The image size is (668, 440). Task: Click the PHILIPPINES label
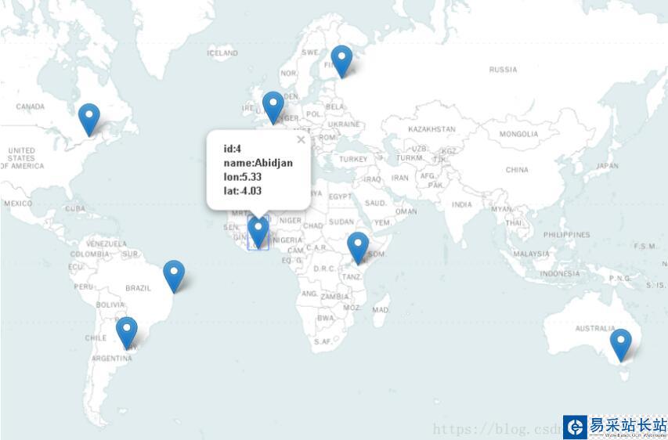pos(567,235)
